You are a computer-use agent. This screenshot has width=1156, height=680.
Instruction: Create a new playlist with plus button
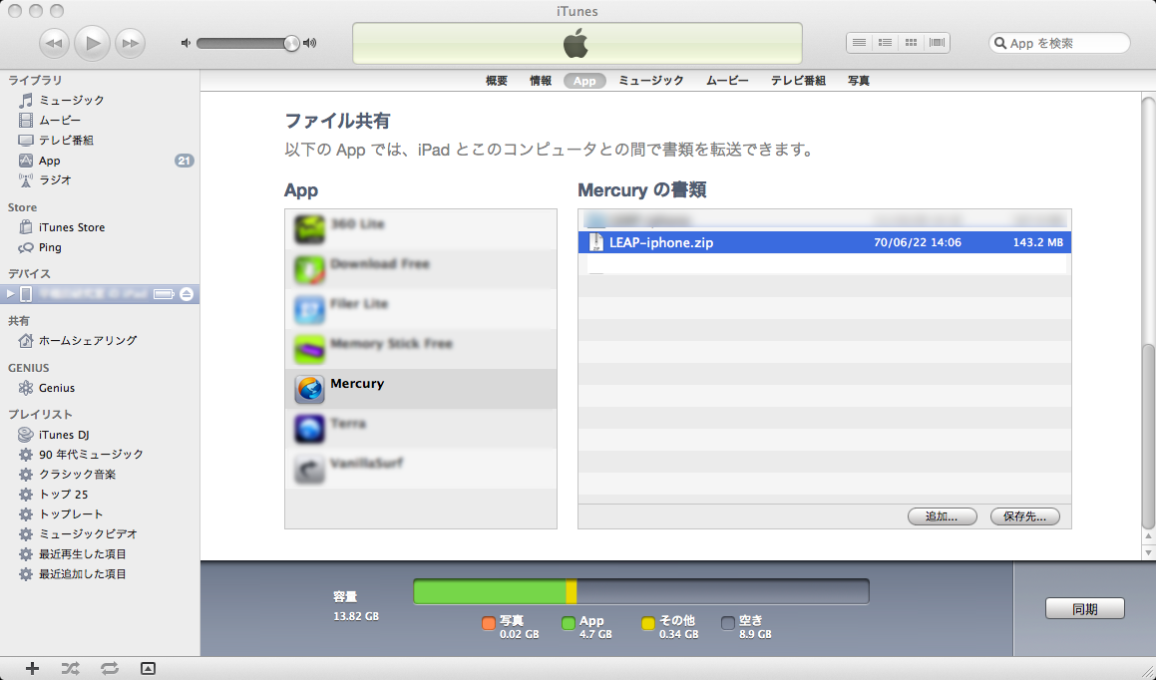coord(32,668)
